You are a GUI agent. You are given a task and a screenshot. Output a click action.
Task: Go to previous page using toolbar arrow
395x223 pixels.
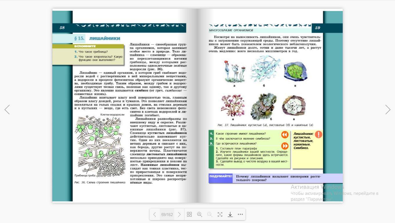coord(155,215)
